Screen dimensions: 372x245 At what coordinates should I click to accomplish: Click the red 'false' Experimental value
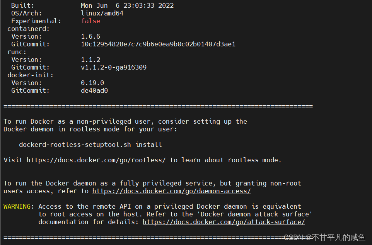click(90, 21)
